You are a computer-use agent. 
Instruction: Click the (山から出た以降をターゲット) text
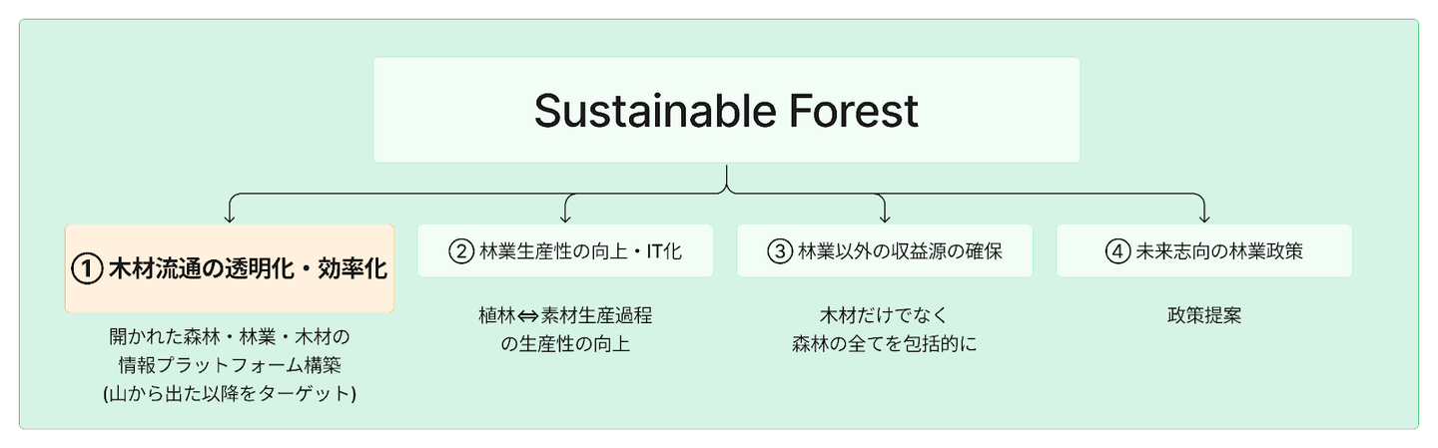(x=230, y=393)
